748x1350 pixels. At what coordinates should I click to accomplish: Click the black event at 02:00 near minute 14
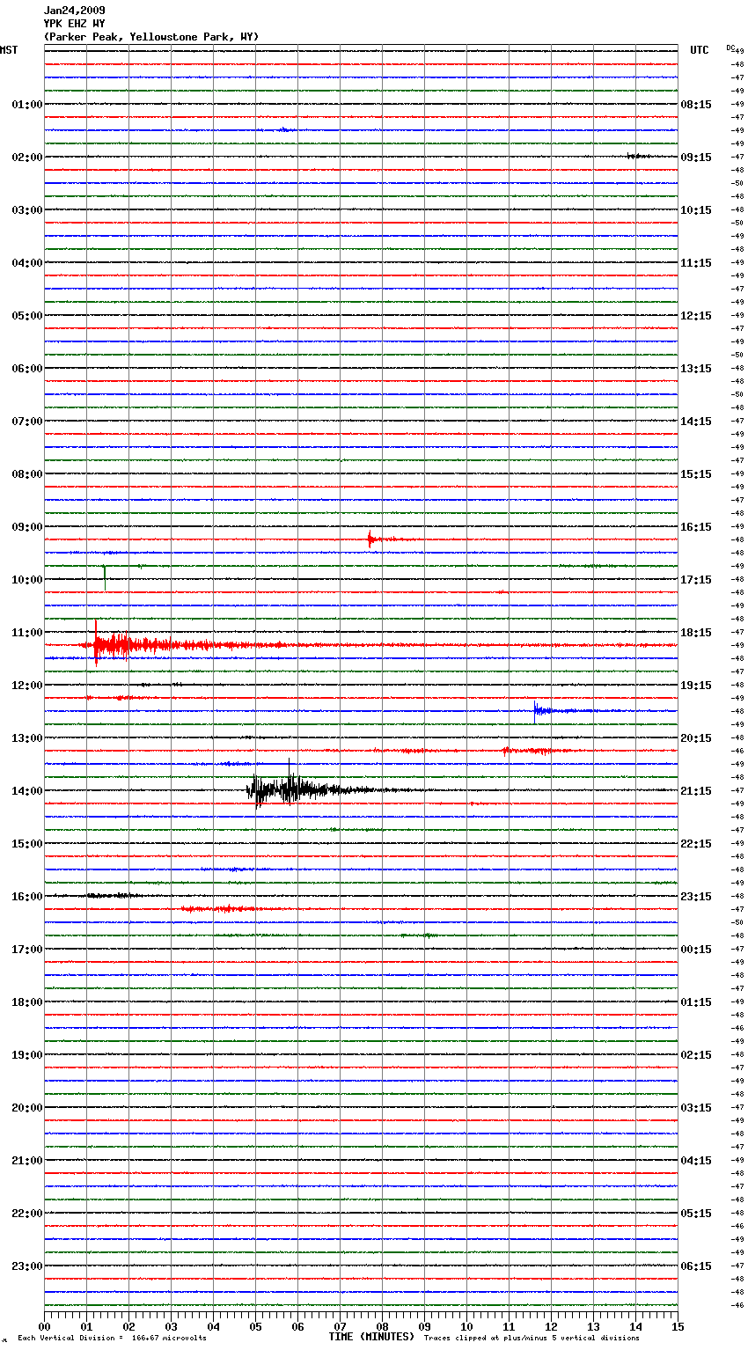(x=639, y=156)
